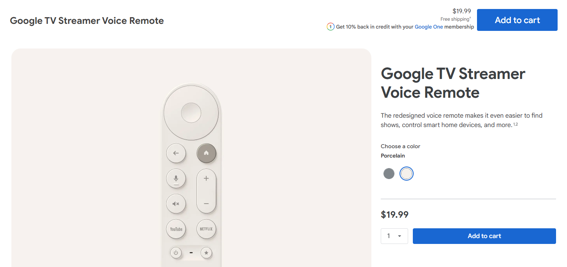Click Add to cart in the top header
Viewport: 567px width, 267px height.
(x=517, y=20)
